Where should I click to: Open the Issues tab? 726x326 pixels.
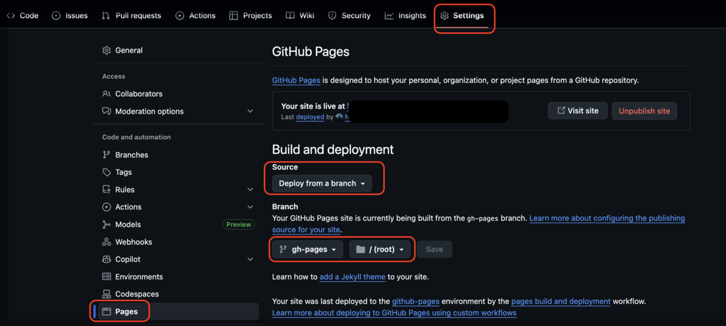coord(70,16)
